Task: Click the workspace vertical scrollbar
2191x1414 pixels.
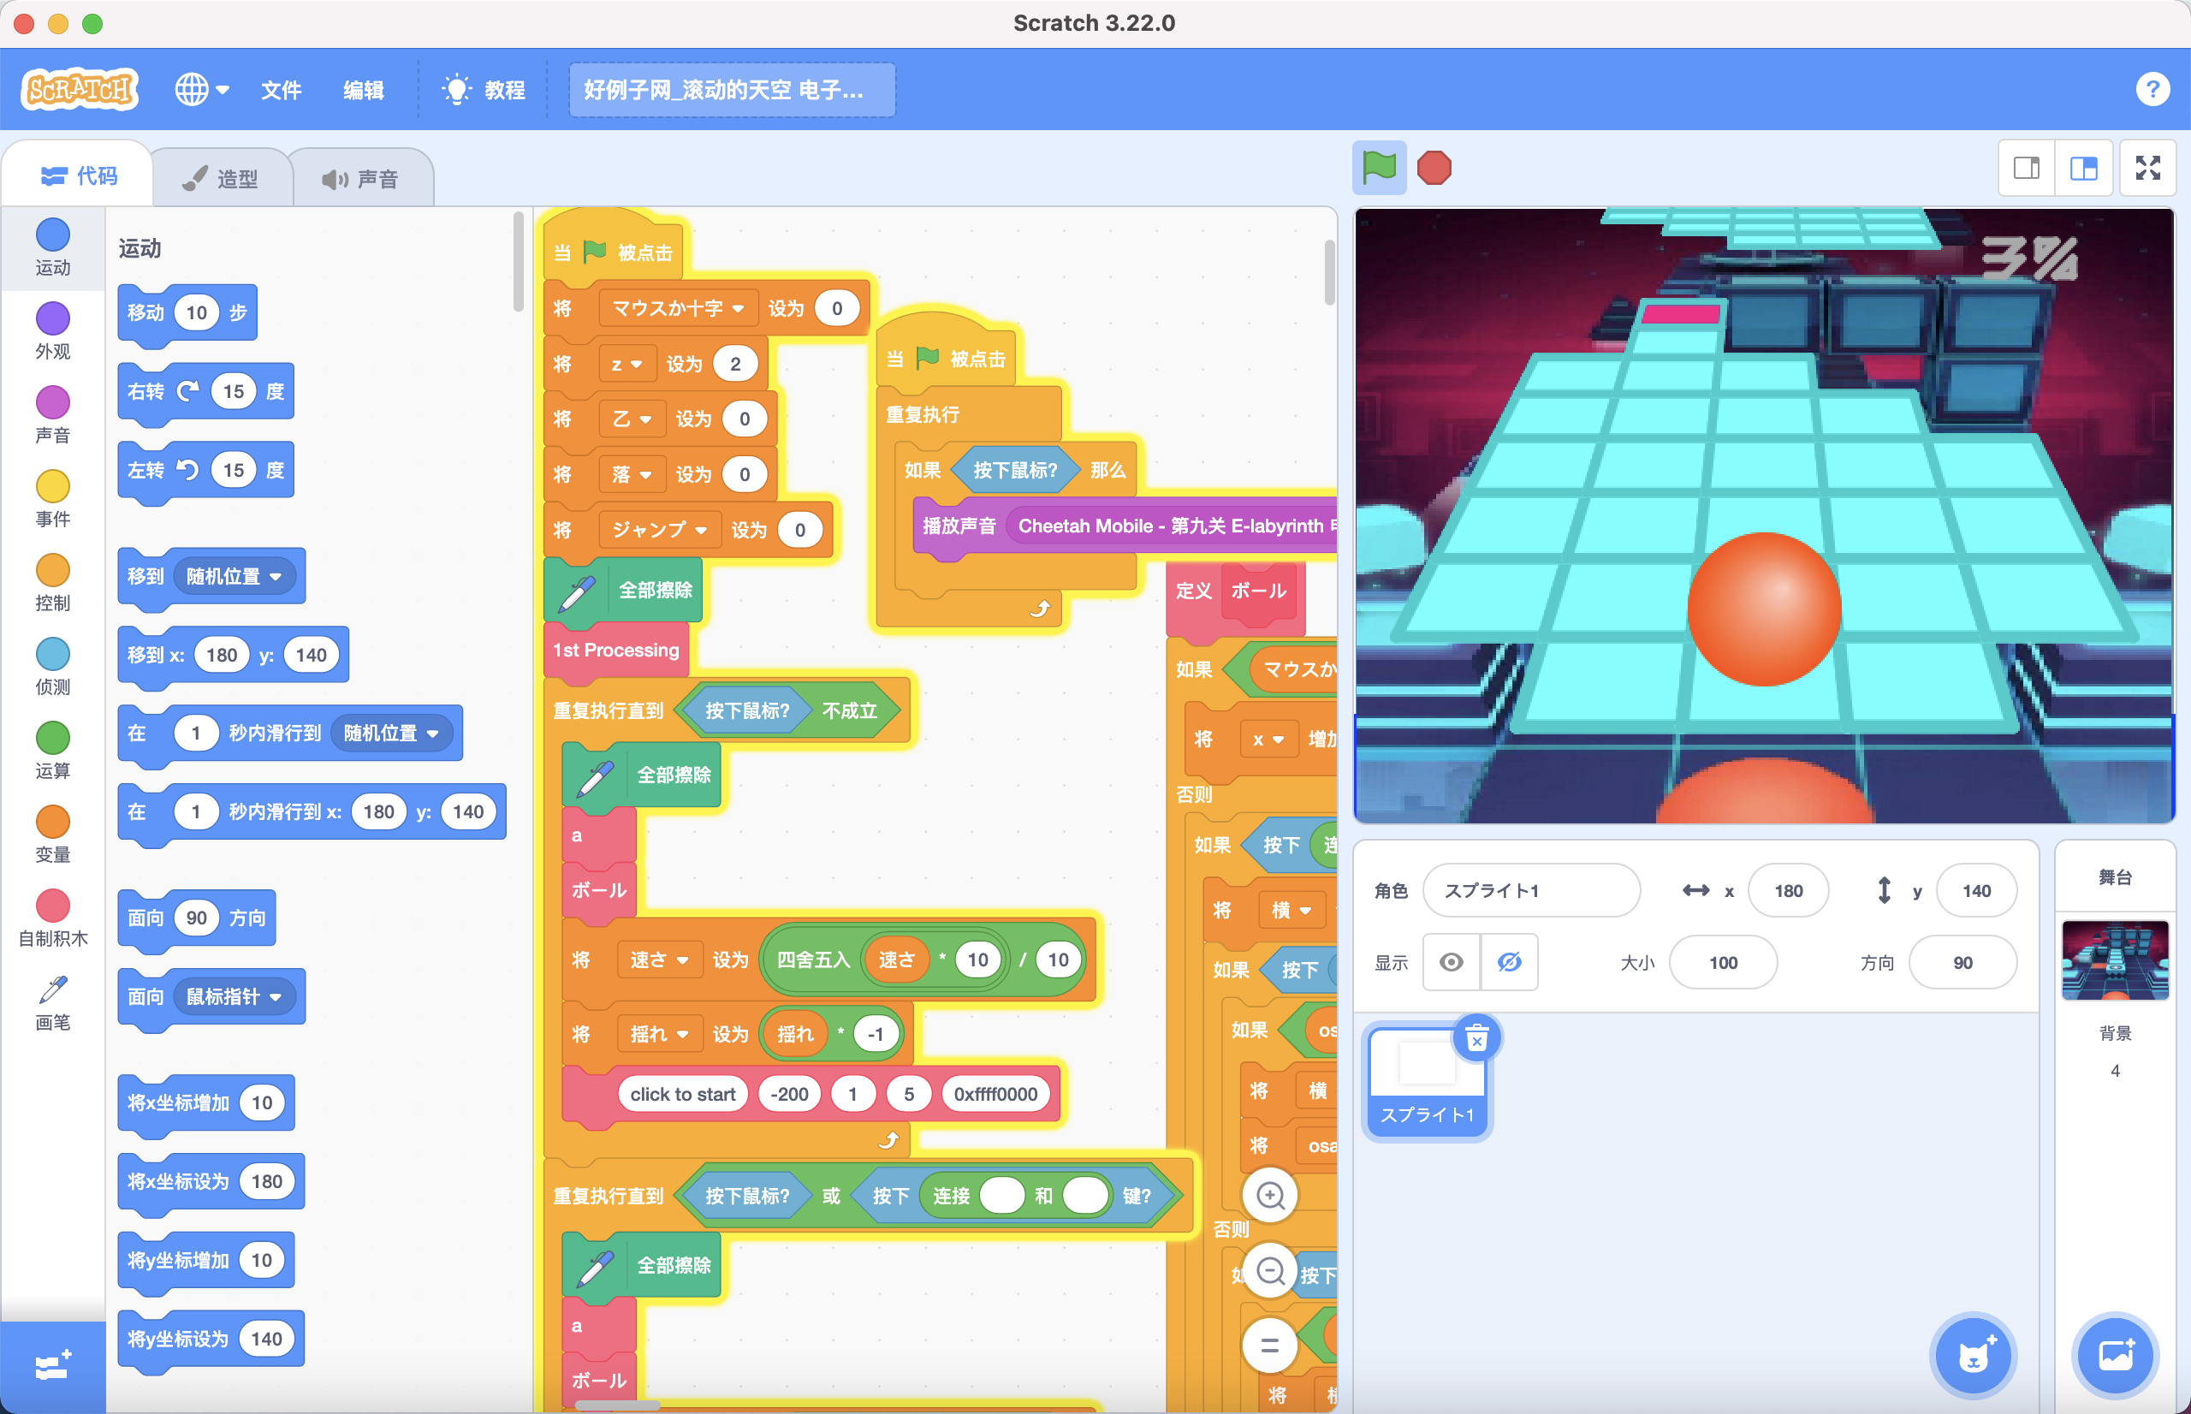Action: tap(1329, 273)
